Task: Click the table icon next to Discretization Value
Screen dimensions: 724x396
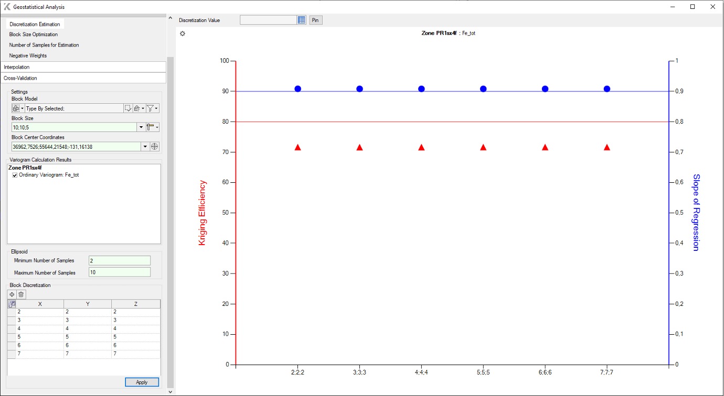Action: [301, 19]
